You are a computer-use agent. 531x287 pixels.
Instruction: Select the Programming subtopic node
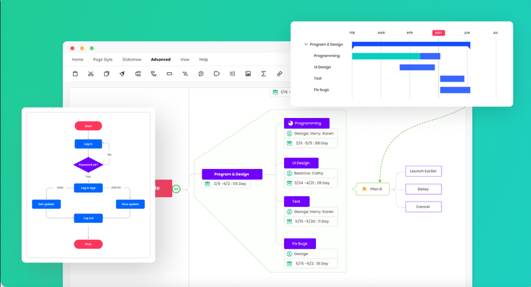pyautogui.click(x=307, y=123)
